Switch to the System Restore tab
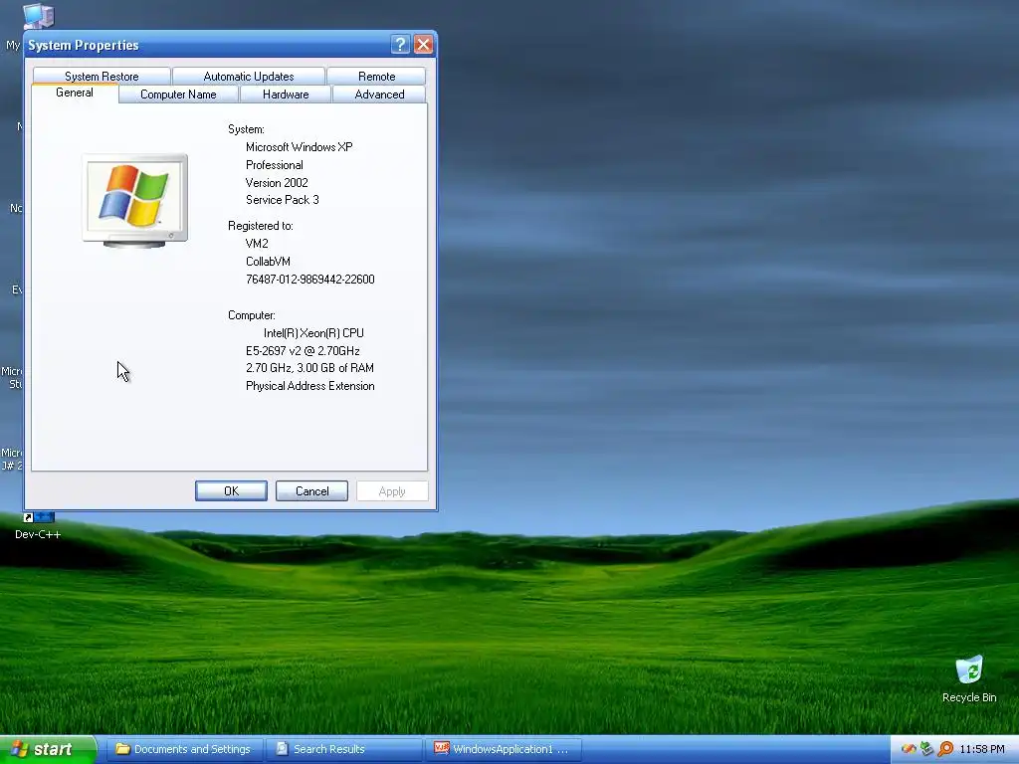 pos(102,76)
